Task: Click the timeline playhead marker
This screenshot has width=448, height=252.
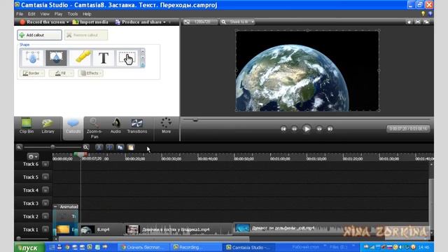Action: [x=80, y=155]
